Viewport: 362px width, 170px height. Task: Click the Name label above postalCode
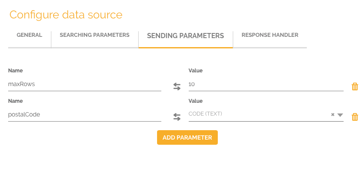tap(15, 101)
